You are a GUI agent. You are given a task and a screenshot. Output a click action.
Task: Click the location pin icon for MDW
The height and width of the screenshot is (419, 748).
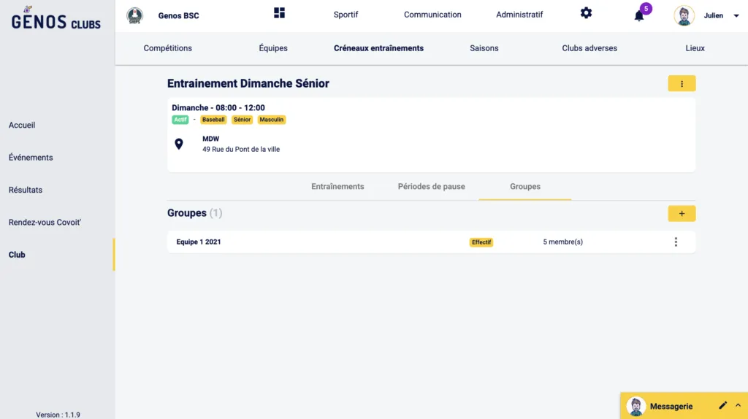point(179,144)
